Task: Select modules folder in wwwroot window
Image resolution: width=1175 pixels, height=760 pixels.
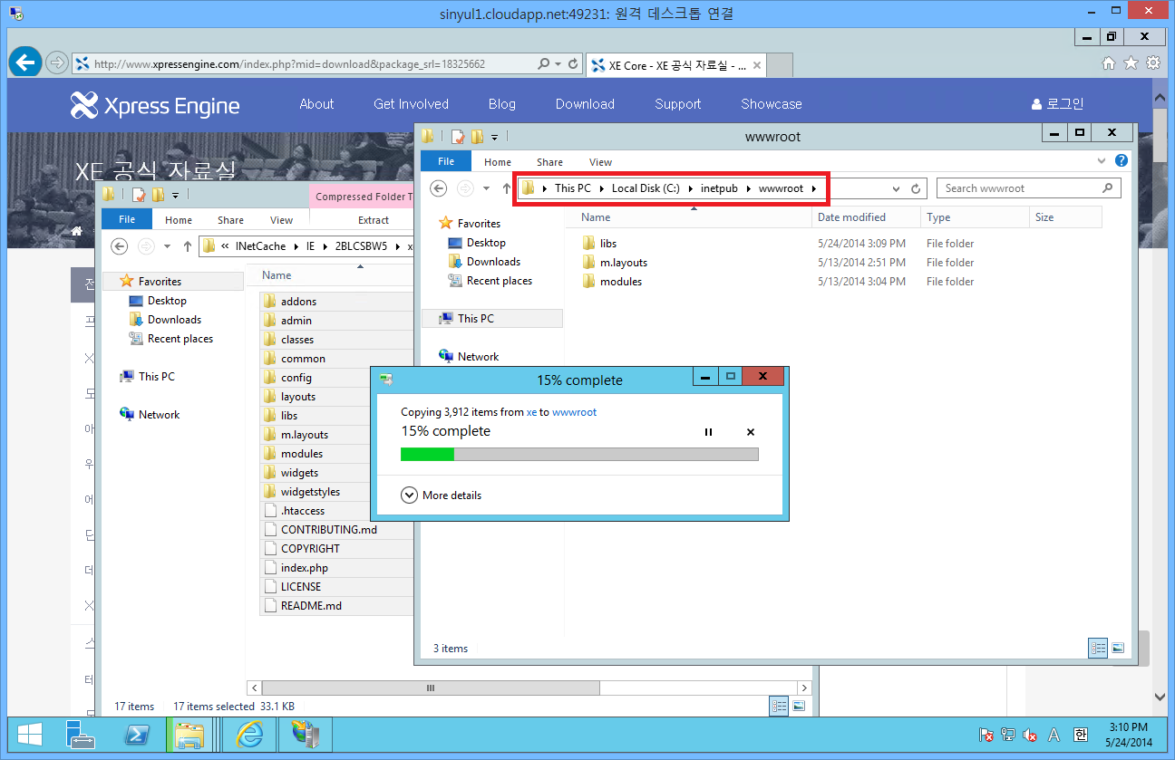Action: (x=621, y=282)
